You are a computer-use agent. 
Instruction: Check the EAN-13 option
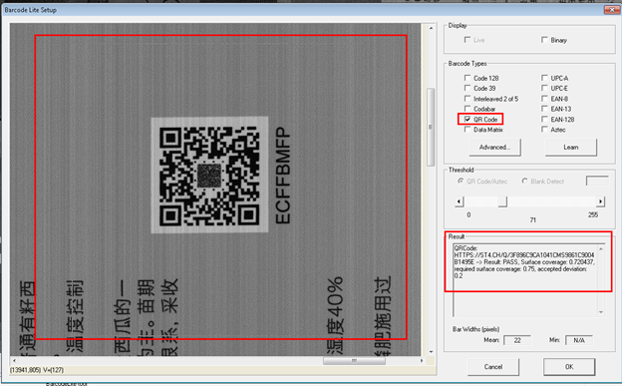click(544, 109)
